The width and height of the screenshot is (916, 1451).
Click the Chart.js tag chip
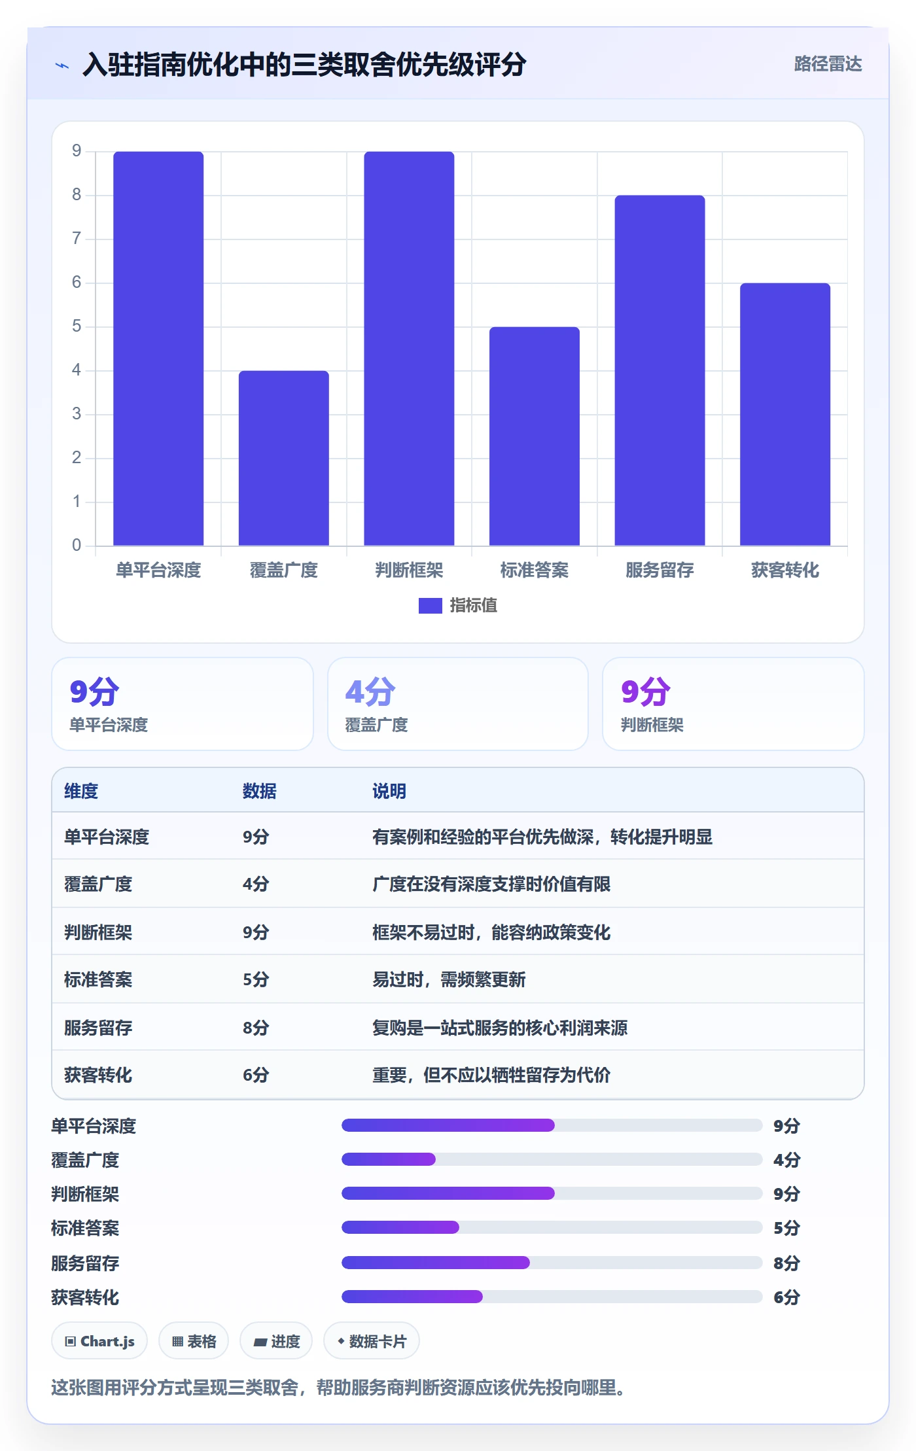[x=99, y=1341]
